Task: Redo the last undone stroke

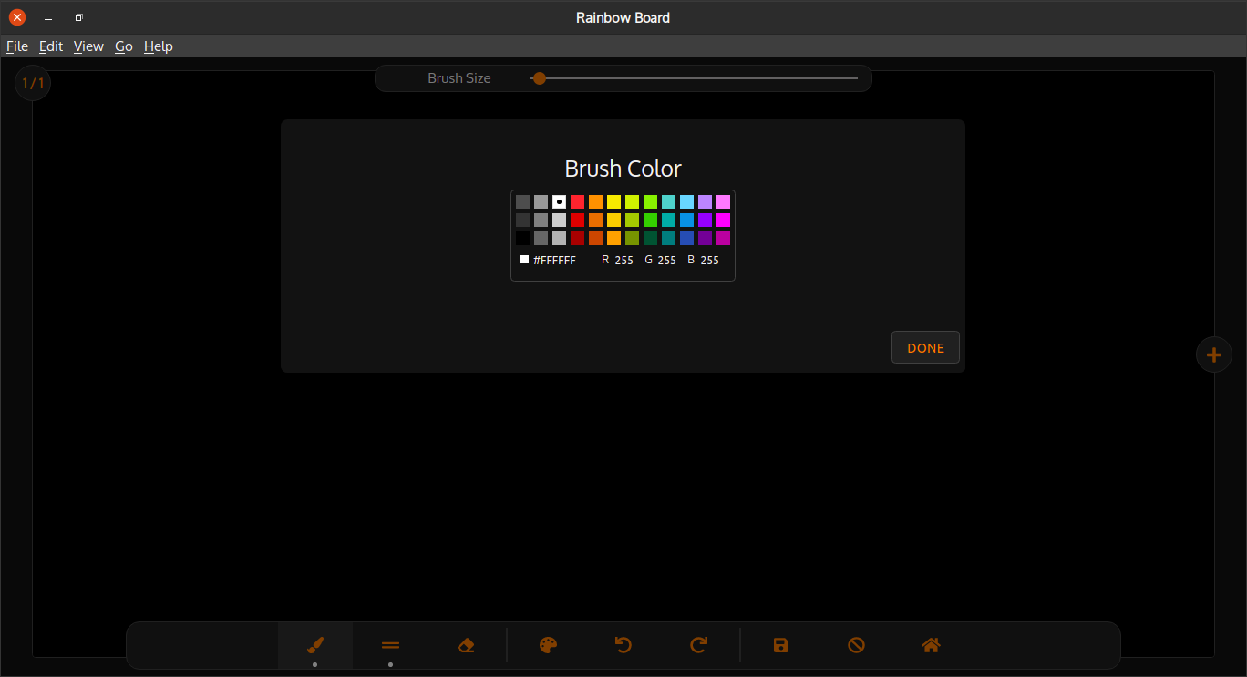Action: [x=699, y=645]
